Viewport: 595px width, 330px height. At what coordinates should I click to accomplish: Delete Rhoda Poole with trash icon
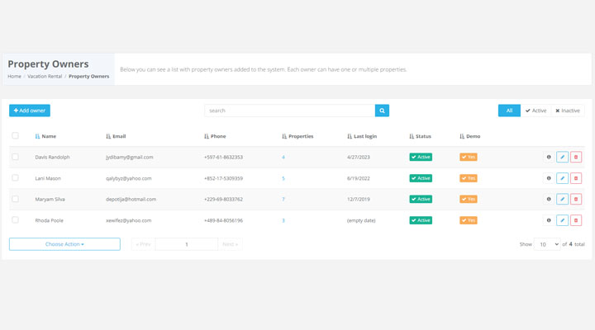[x=576, y=220]
